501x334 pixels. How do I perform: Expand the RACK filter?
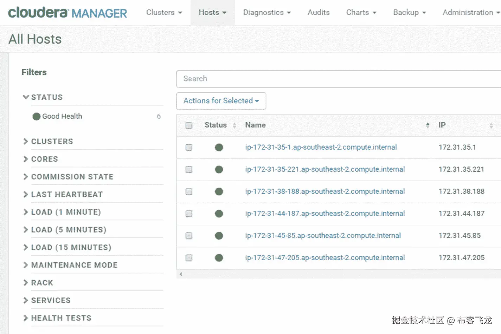[38, 283]
